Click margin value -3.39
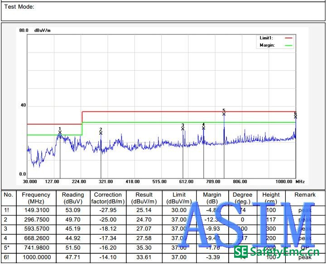The height and width of the screenshot is (265, 327). click(213, 257)
